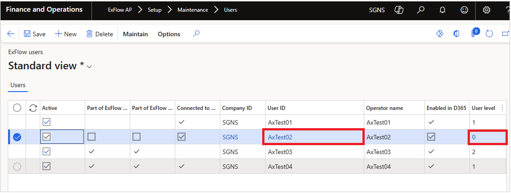
Task: Click the SGNS company selector
Action: (x=377, y=10)
